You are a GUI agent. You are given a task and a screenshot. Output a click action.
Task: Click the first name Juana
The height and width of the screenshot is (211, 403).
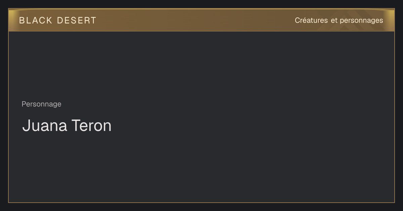[45, 126]
